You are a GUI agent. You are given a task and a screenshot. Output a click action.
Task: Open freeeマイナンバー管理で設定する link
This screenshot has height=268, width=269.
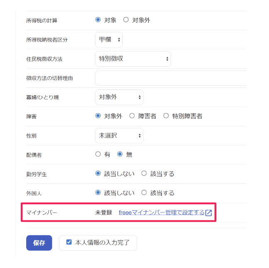click(x=161, y=212)
